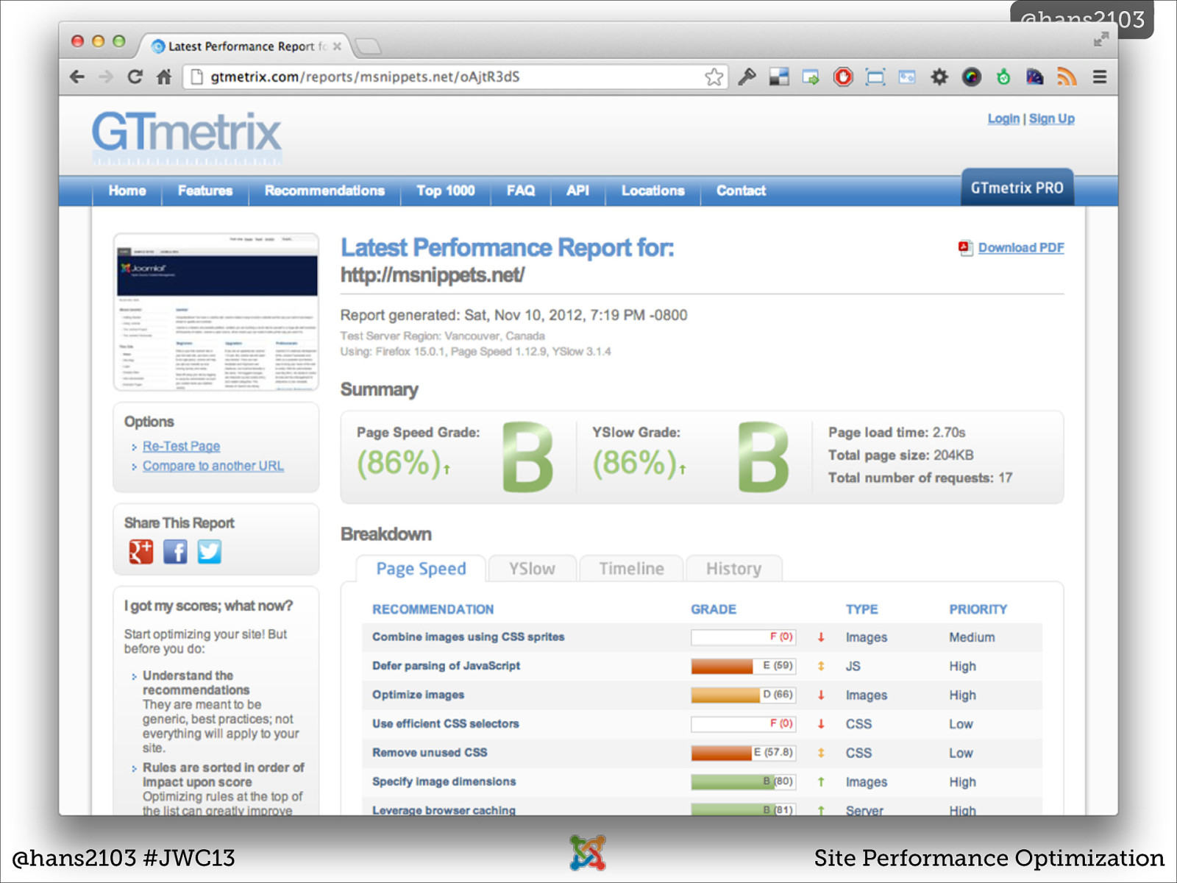
Task: Click the B (80) grade bar
Action: point(743,781)
